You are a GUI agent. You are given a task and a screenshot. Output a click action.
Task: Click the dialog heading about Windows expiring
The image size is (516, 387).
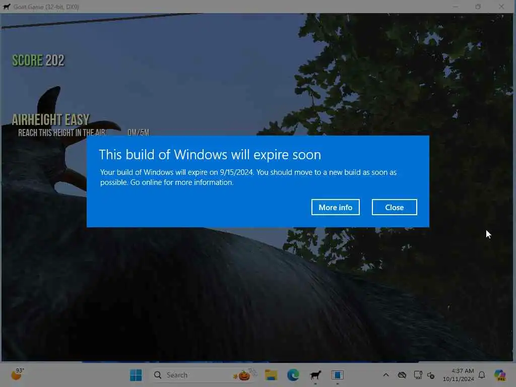(x=210, y=154)
